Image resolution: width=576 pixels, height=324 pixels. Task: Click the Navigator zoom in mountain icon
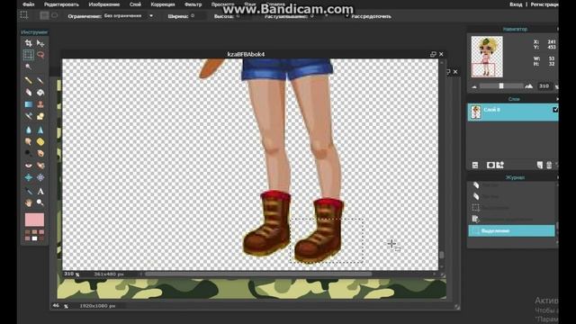pyautogui.click(x=528, y=86)
